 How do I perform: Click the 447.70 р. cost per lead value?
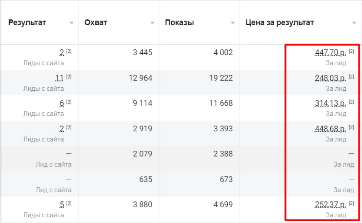(x=331, y=53)
